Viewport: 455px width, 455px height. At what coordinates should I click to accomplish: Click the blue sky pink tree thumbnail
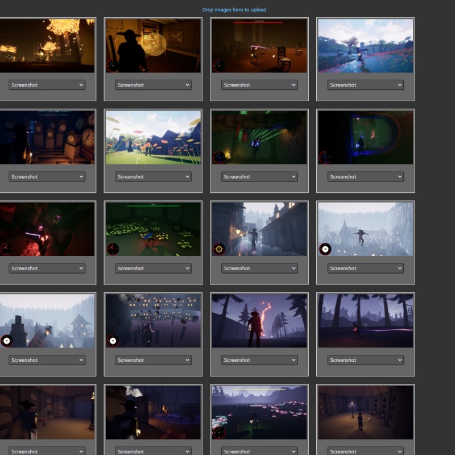(365, 45)
